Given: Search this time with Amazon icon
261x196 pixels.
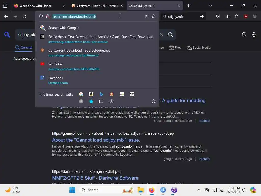Looking at the screenshot, I should click(91, 94).
